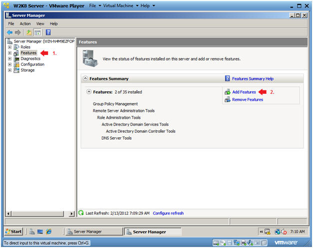Click 'Active Directory Domain Controller Tools' text
This screenshot has height=248, width=313.
(141, 131)
